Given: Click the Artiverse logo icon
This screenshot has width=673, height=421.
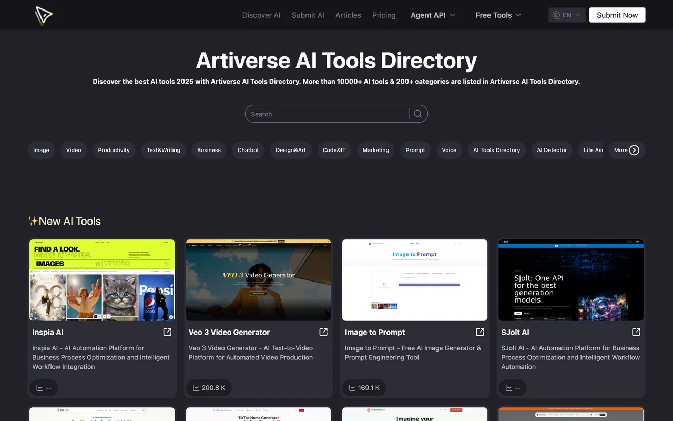Looking at the screenshot, I should click(43, 15).
